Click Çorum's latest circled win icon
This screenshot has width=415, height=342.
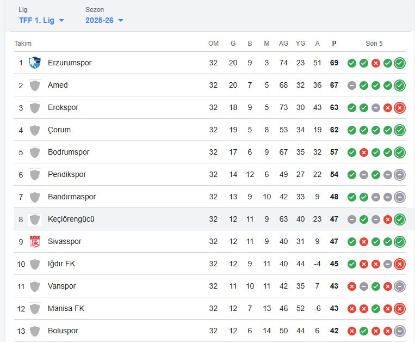(x=400, y=130)
